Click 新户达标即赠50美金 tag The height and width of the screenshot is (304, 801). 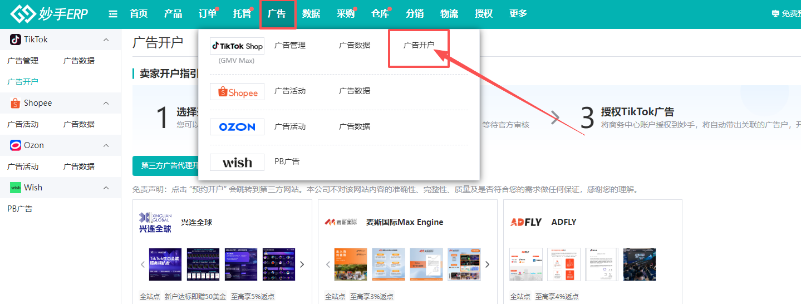tap(195, 297)
